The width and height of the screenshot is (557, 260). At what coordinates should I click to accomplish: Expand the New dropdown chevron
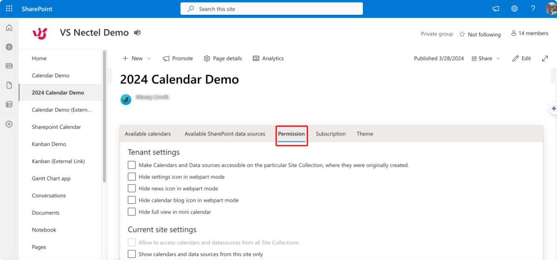coord(149,58)
